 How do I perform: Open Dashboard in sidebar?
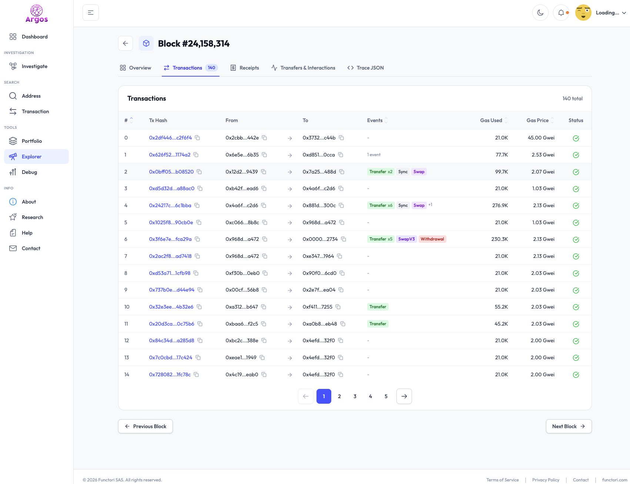36,37
